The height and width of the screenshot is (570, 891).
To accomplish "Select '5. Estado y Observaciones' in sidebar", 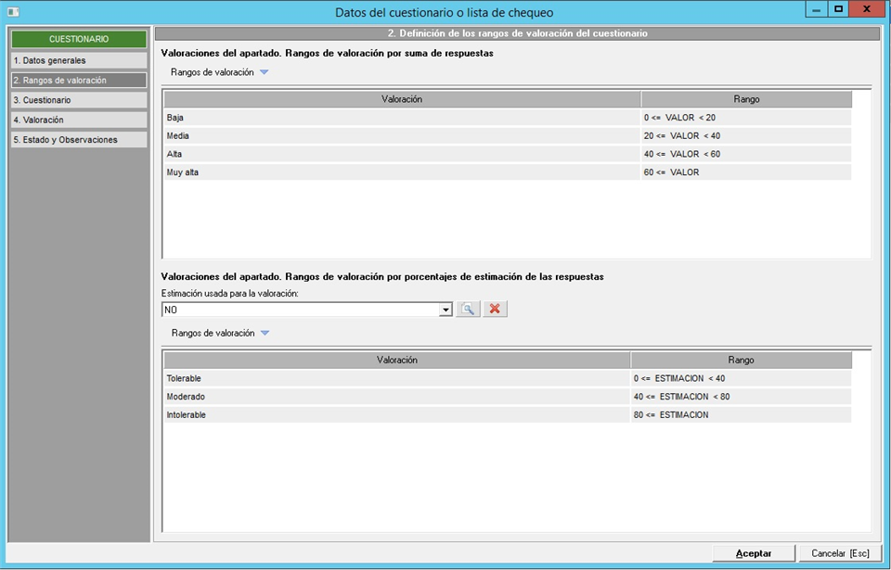I will (78, 140).
